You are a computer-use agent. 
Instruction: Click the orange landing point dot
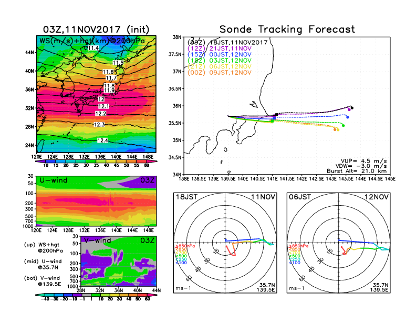[x=335, y=129]
